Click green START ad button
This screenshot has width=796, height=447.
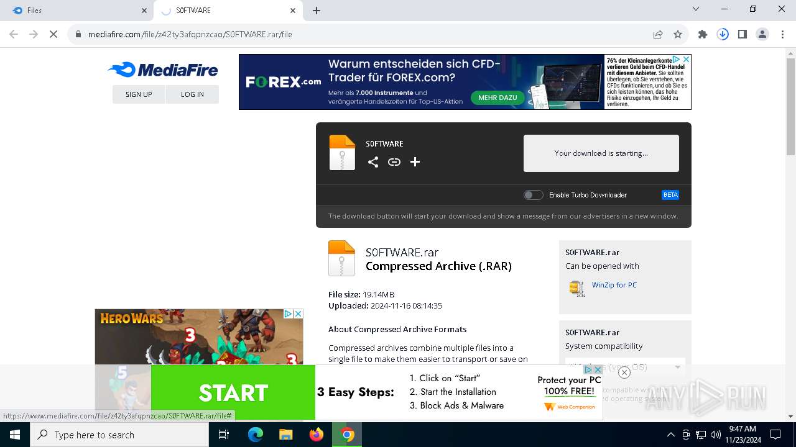click(233, 392)
